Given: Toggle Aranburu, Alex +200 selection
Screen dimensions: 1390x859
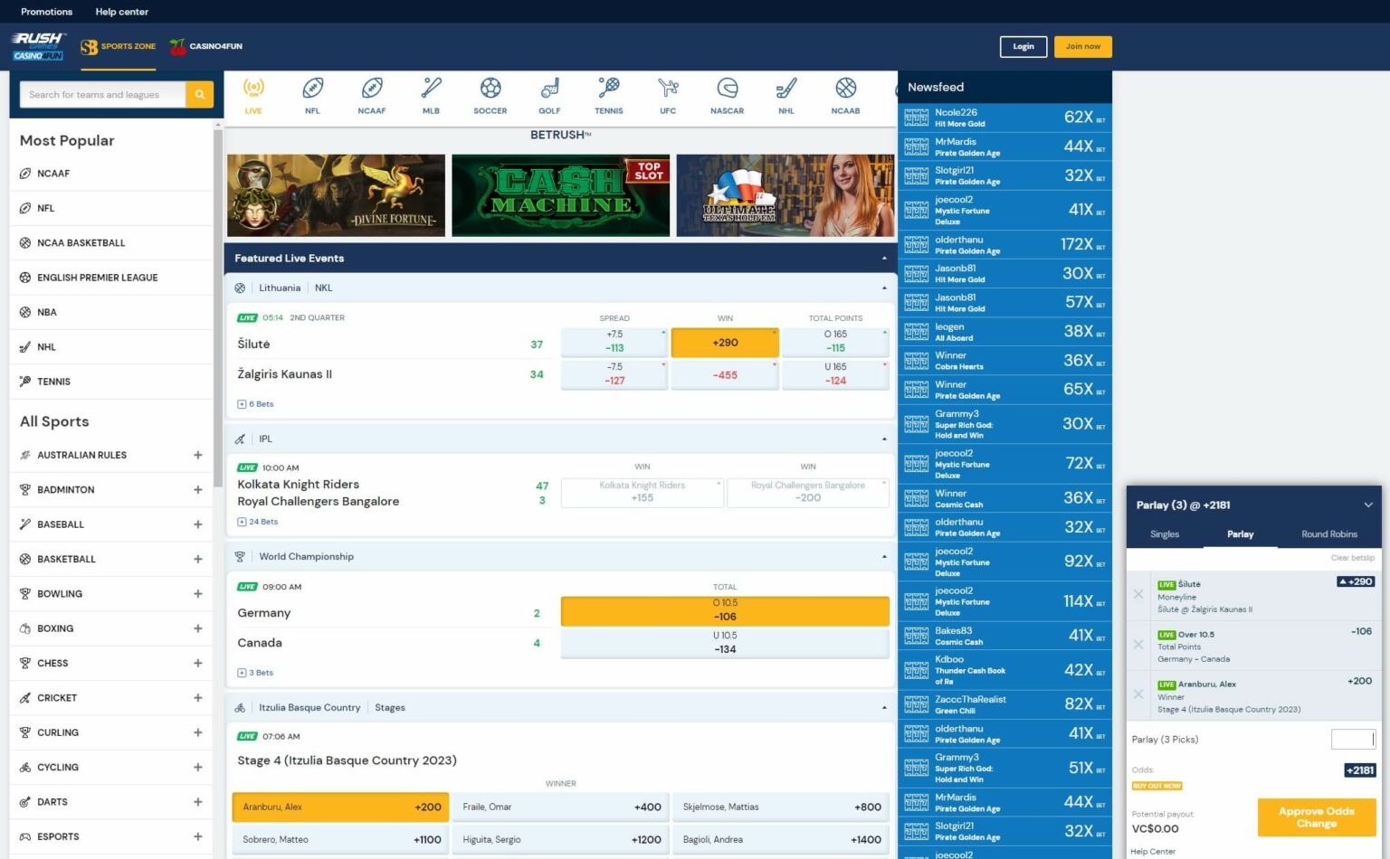Looking at the screenshot, I should pyautogui.click(x=340, y=807).
